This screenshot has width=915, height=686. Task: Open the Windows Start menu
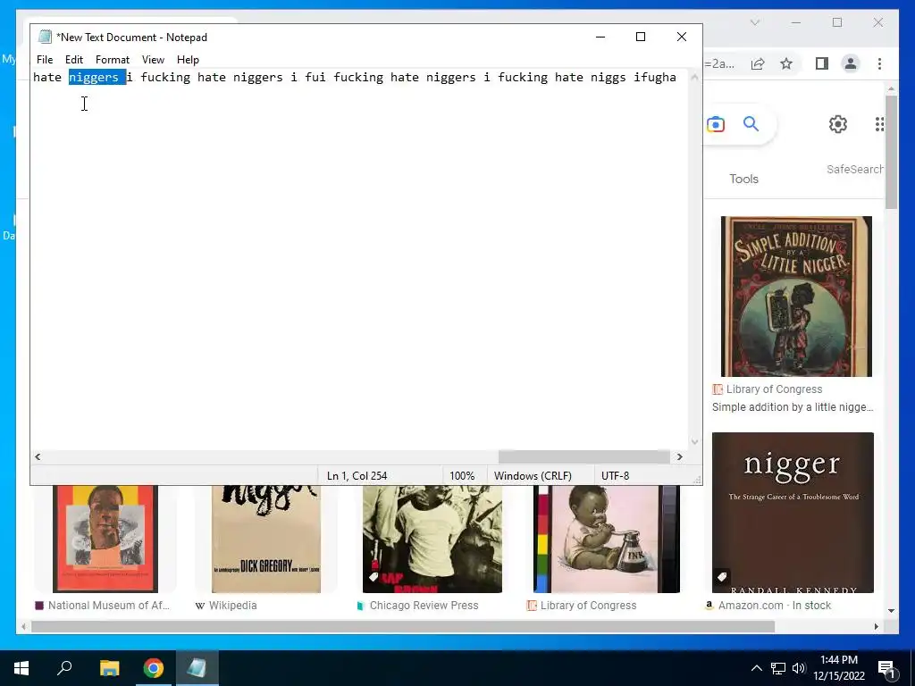[x=21, y=668]
